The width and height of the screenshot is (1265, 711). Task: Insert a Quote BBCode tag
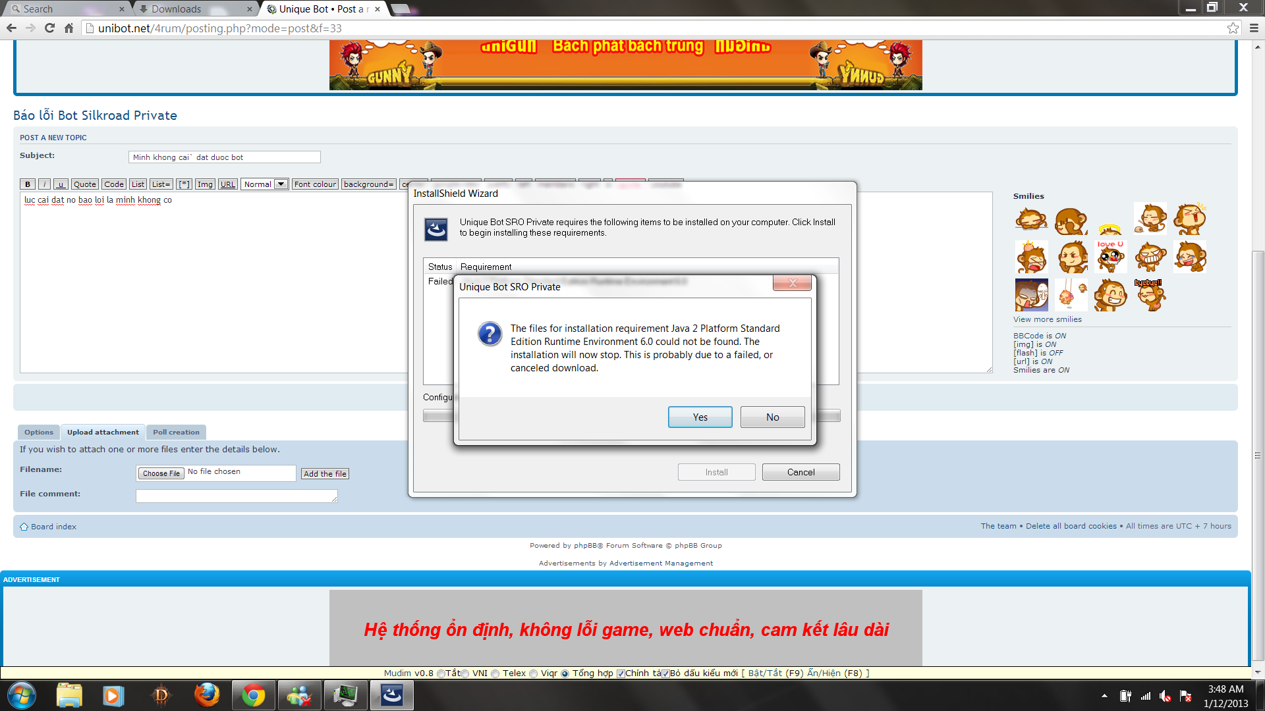(85, 184)
